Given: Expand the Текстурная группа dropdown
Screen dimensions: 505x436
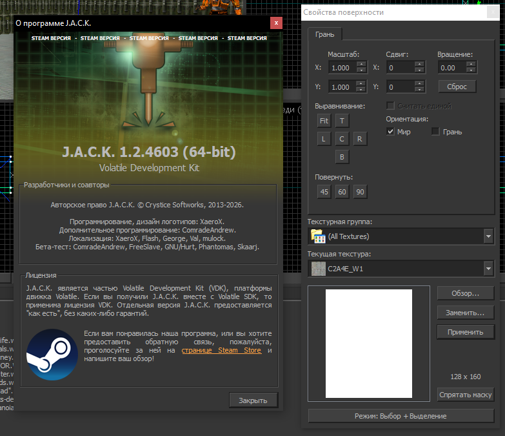Looking at the screenshot, I should point(488,236).
